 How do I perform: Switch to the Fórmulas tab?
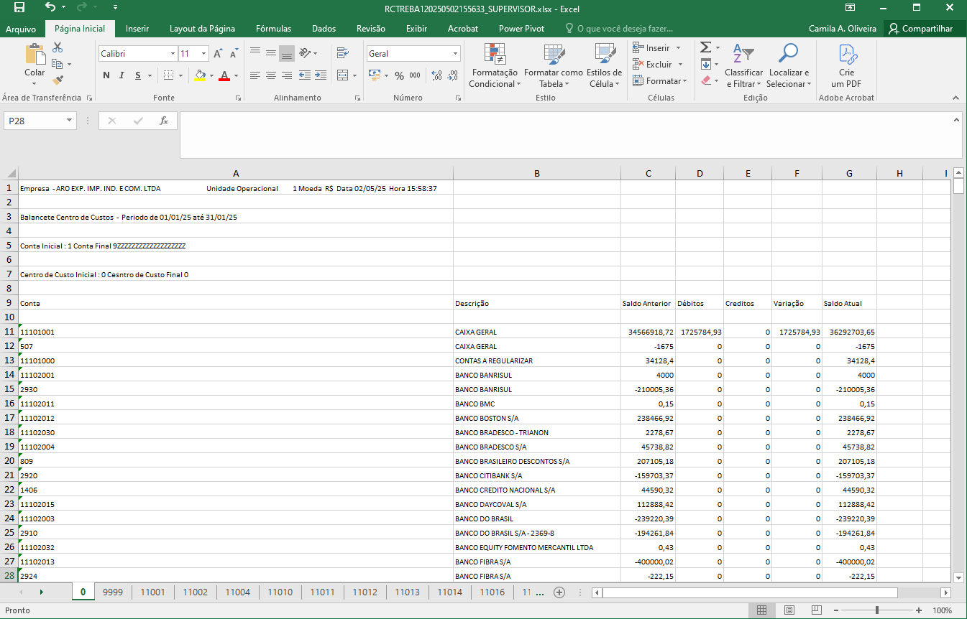point(273,29)
